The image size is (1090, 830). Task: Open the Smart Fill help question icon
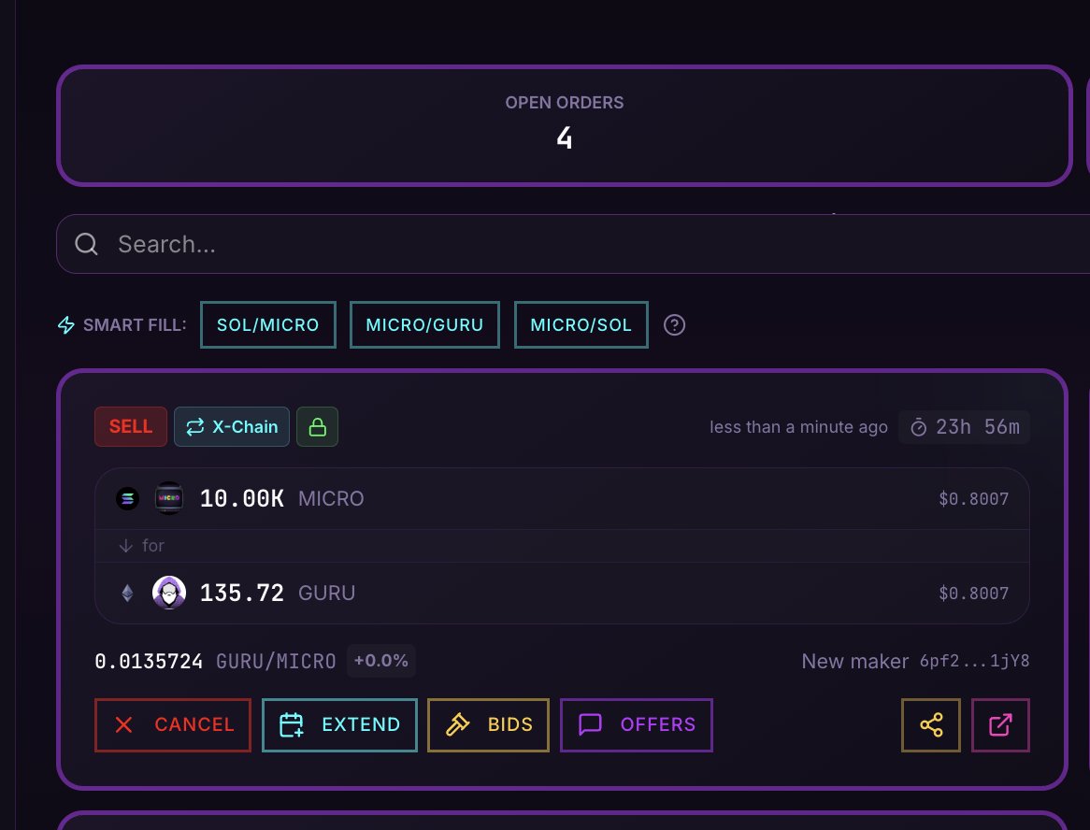[674, 324]
